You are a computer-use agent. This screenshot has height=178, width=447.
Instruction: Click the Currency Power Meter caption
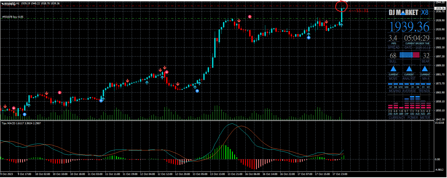(409, 118)
